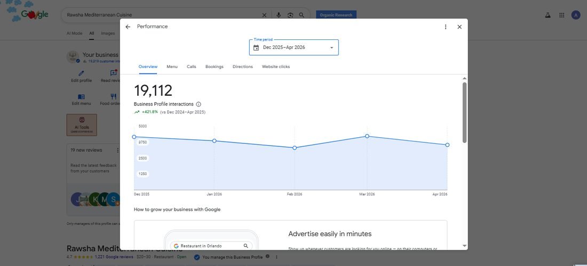Click the dialog's scroll down arrow

click(x=465, y=246)
